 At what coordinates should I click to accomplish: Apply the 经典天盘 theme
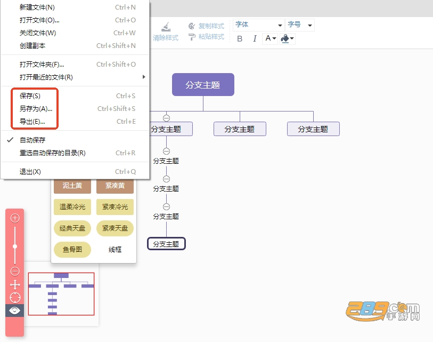click(x=72, y=228)
